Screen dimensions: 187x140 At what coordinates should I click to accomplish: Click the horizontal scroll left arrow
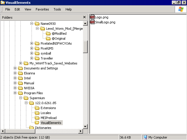point(3,131)
